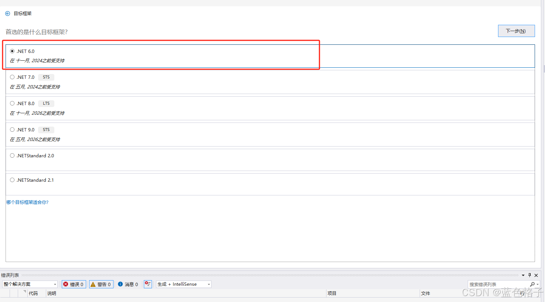Screen dimensions: 545x302
Task: Click the 在 十一月, 2024之前受支持 text
Action: point(37,61)
